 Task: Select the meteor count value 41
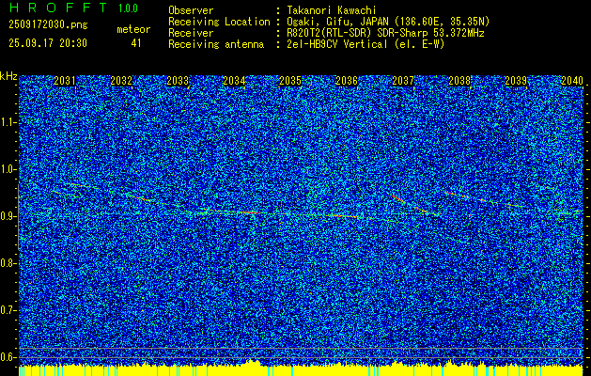click(x=136, y=43)
